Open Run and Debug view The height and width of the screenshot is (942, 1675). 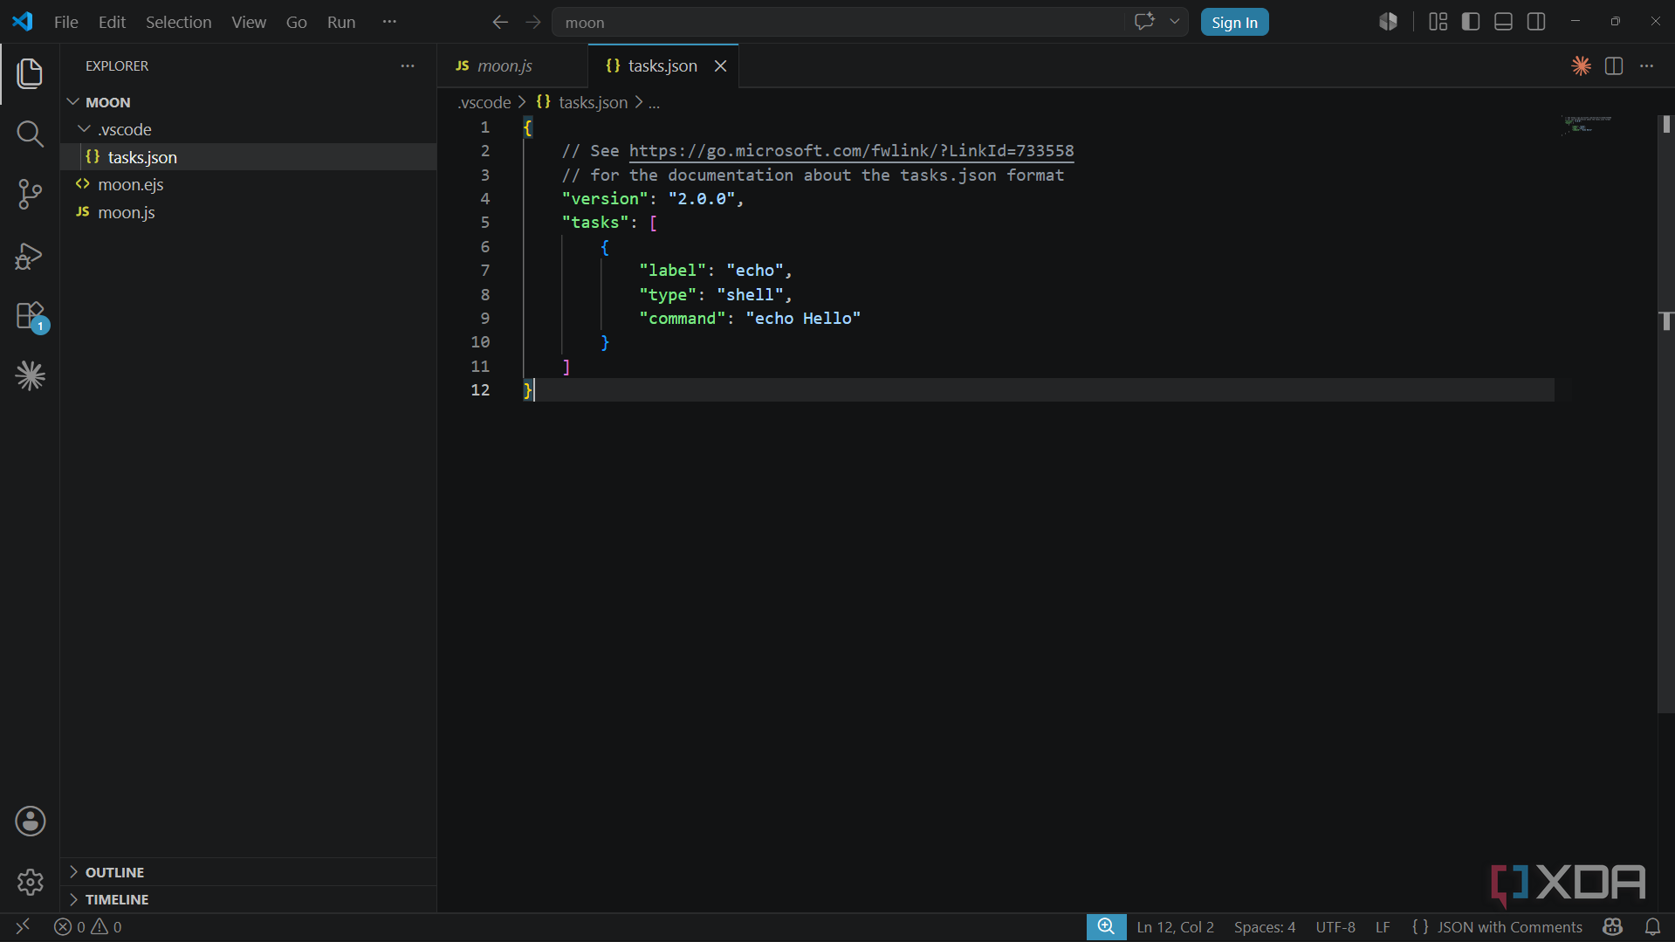(30, 256)
